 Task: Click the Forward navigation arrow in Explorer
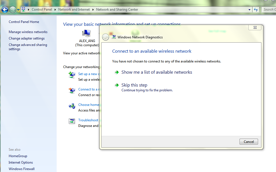pyautogui.click(x=13, y=10)
